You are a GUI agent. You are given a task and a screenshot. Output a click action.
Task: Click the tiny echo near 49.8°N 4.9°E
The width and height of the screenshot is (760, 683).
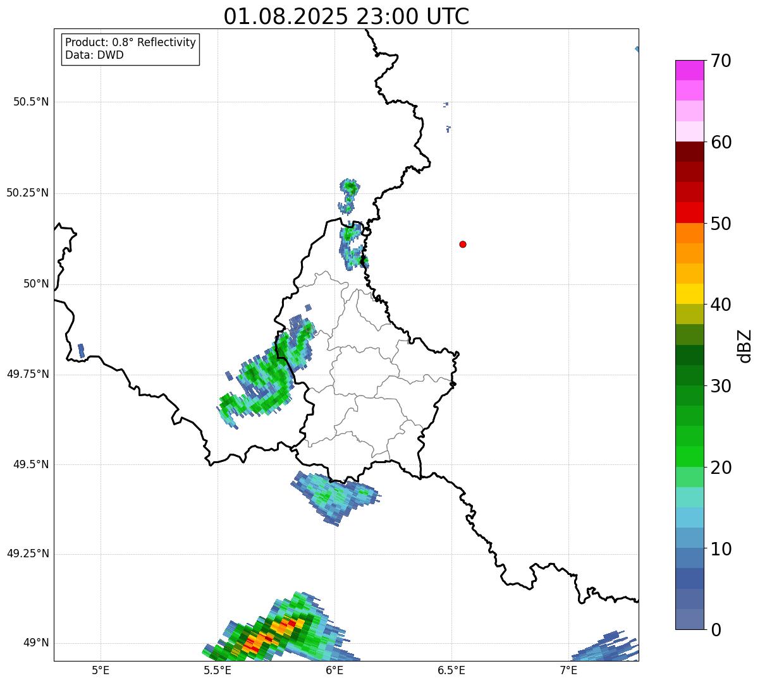pyautogui.click(x=81, y=351)
